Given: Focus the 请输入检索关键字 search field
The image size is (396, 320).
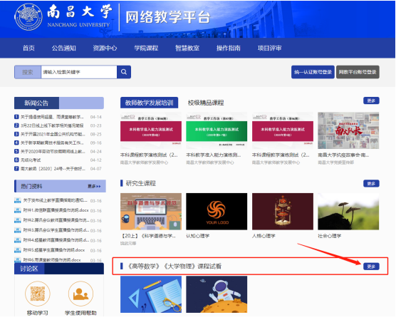Looking at the screenshot, I should coord(79,72).
